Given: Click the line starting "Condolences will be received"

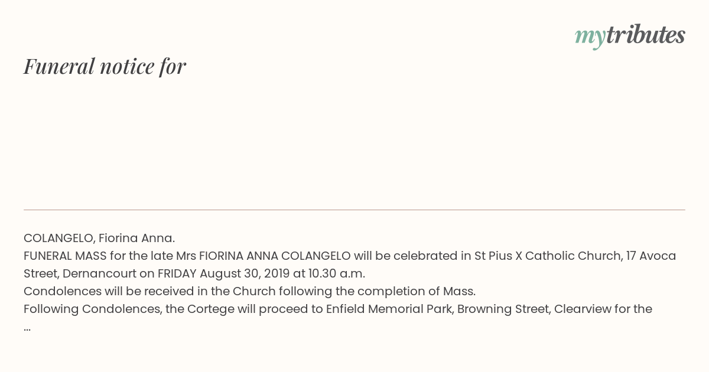Looking at the screenshot, I should (x=249, y=291).
